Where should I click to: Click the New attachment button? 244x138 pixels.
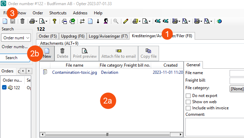[47, 53]
